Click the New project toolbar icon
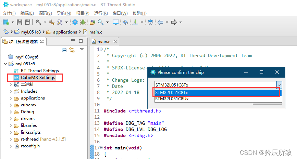The height and width of the screenshot is (159, 297). (6, 22)
